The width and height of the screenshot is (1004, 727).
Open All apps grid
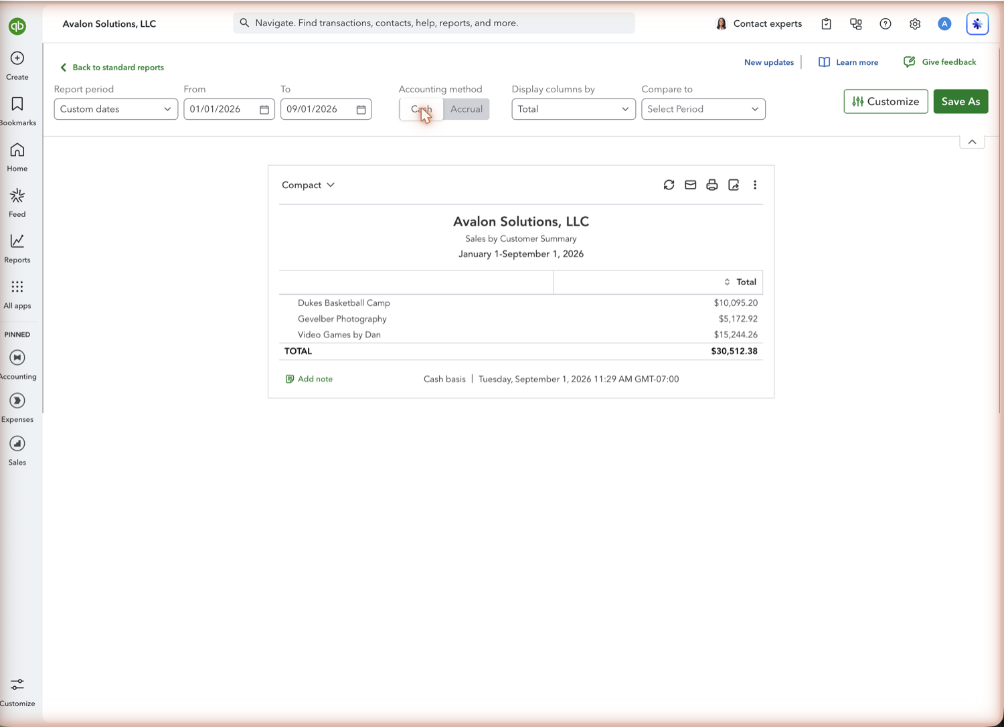point(17,295)
